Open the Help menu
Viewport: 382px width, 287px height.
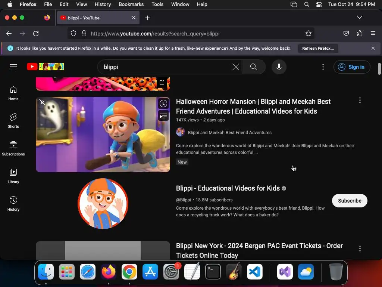tap(202, 4)
